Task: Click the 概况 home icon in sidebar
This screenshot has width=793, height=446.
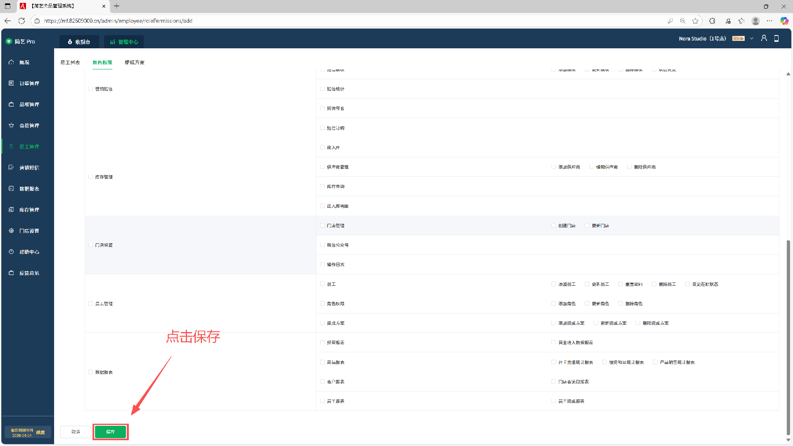Action: pos(11,62)
